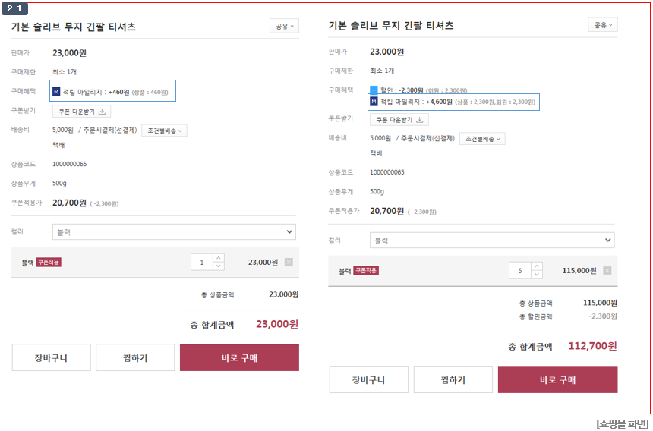Click the left panel quantity field showing 1

[x=202, y=263]
